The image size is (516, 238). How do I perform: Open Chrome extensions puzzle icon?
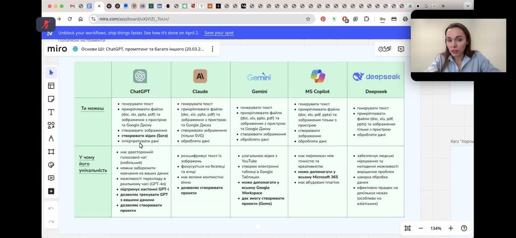point(366,19)
